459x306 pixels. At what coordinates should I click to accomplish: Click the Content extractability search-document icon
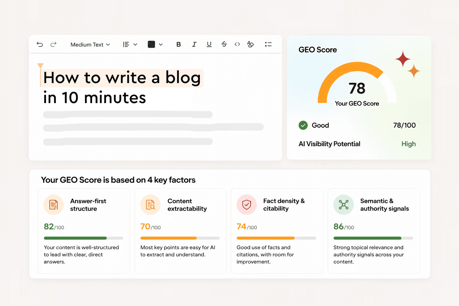click(x=150, y=205)
